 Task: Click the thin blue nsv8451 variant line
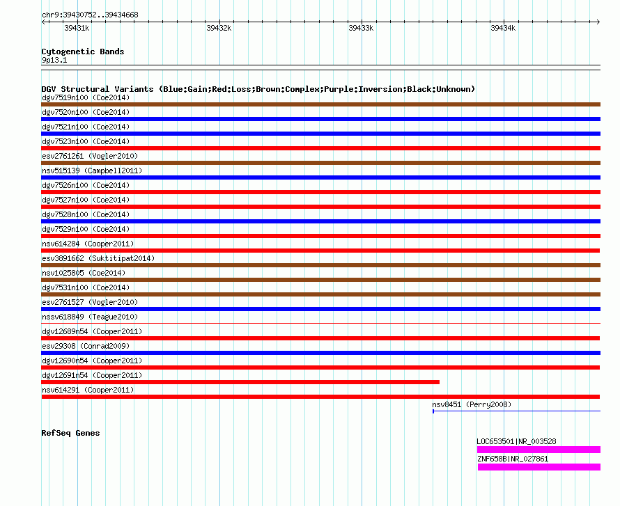516,411
